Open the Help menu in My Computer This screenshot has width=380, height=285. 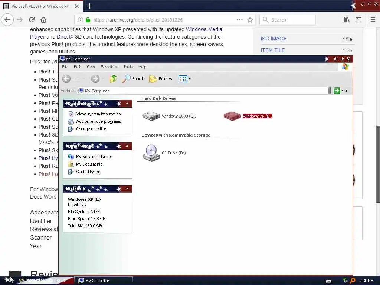pyautogui.click(x=142, y=67)
